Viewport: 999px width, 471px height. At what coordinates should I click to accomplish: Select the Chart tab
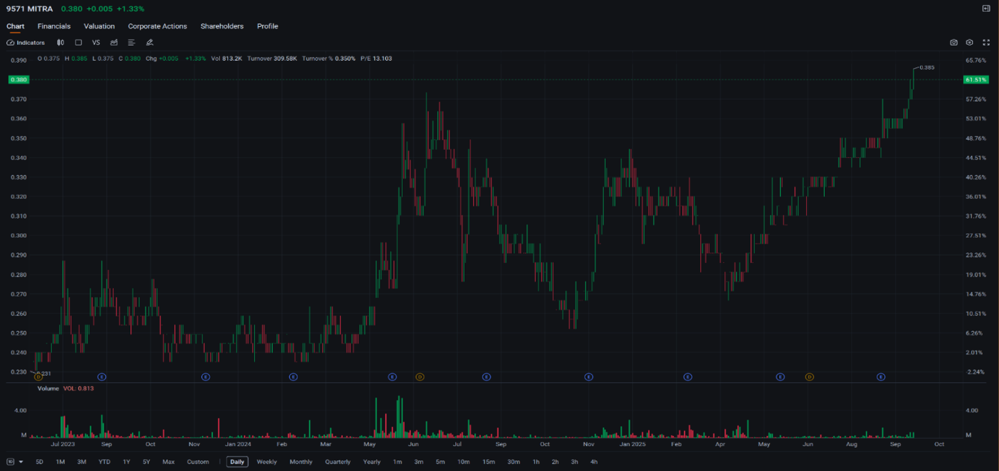pos(15,26)
